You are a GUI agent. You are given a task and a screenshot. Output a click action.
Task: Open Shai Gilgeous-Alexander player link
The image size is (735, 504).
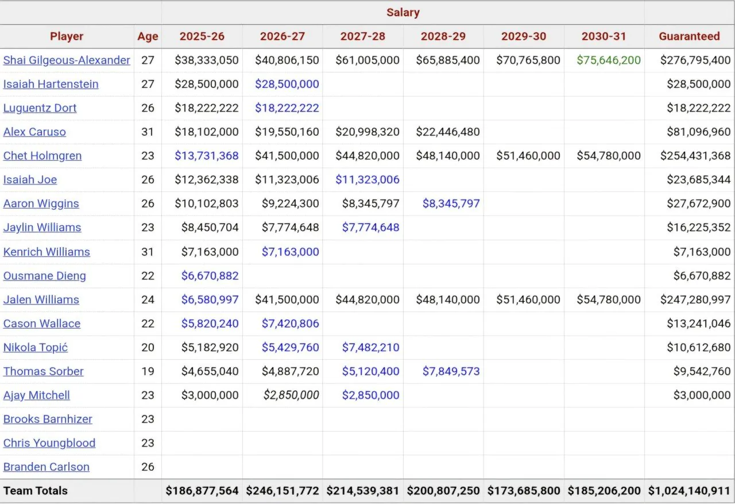pos(67,60)
